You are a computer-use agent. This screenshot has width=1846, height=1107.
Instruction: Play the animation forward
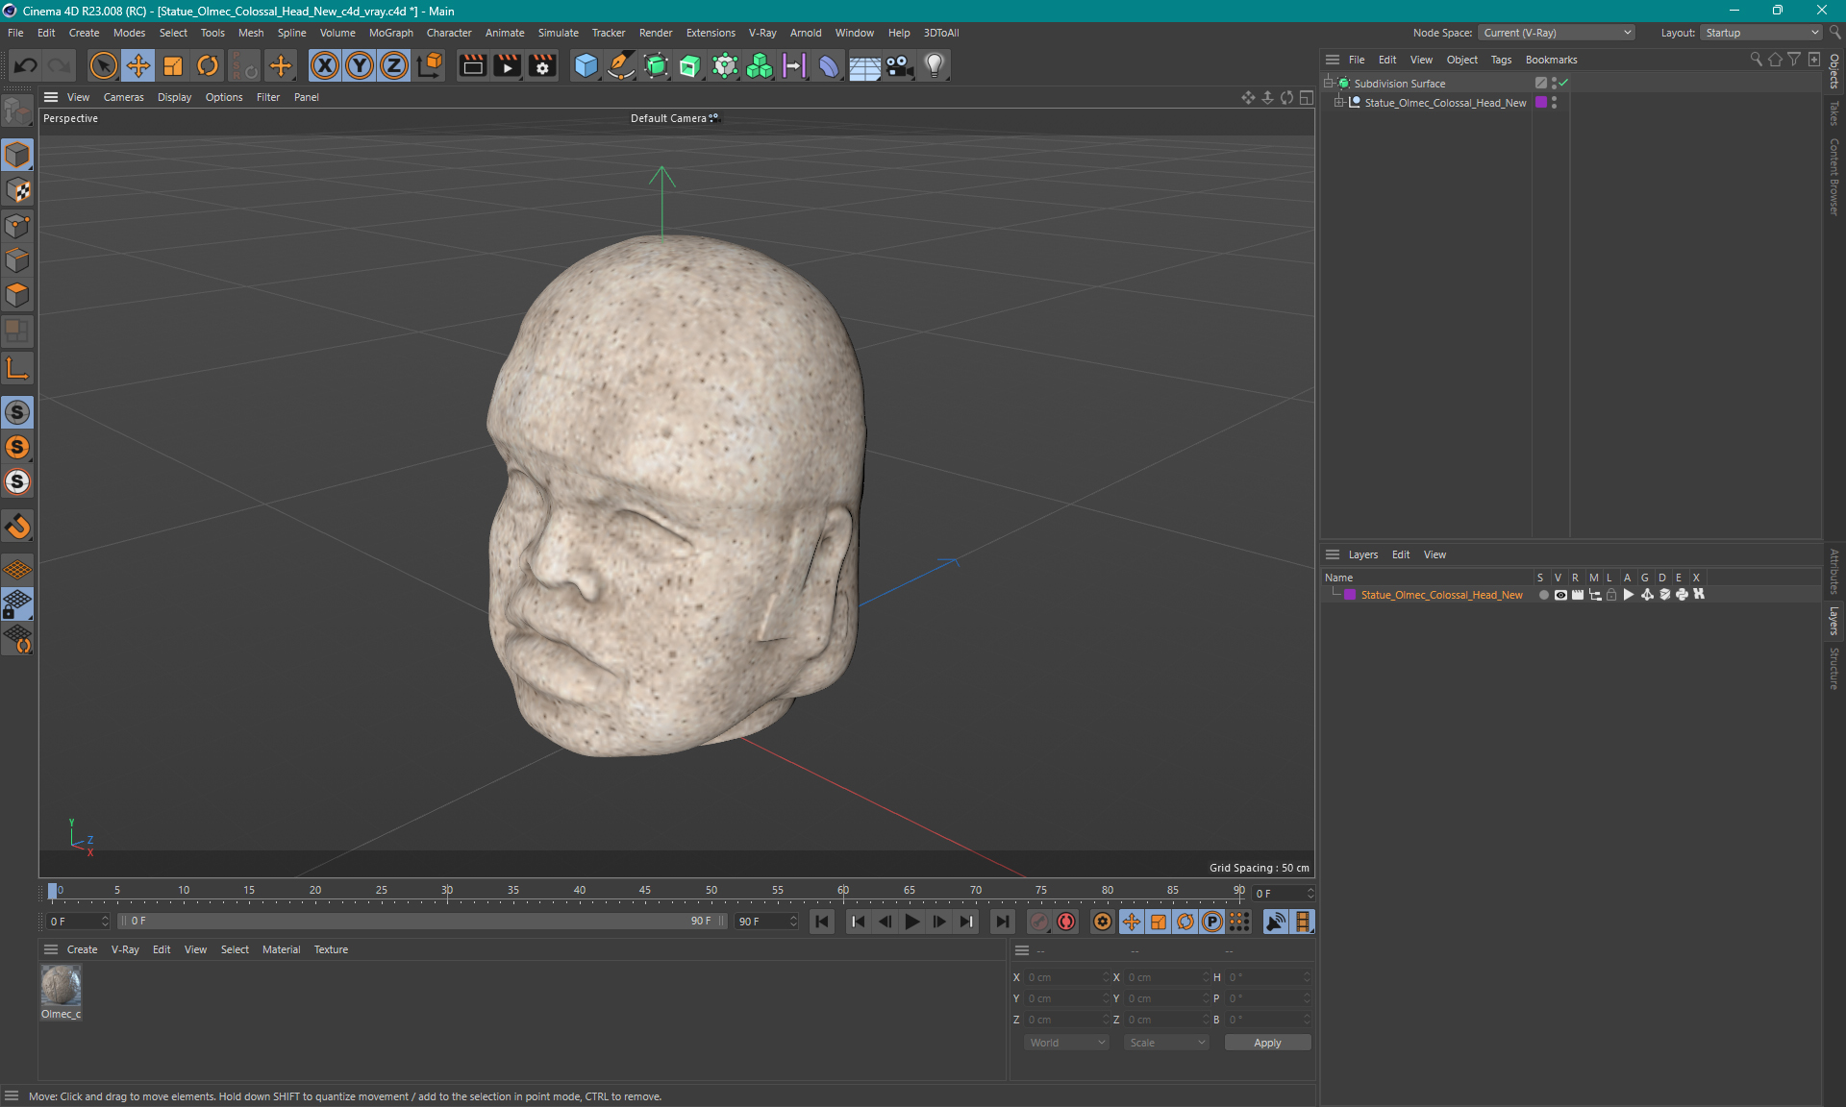pos(911,922)
